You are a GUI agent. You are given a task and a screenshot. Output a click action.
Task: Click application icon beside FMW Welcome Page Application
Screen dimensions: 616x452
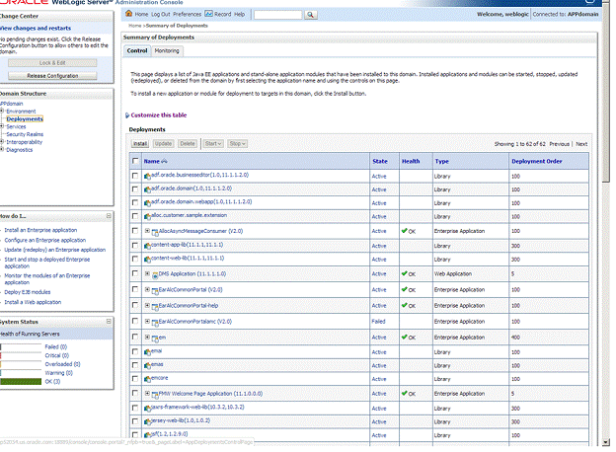tap(155, 395)
